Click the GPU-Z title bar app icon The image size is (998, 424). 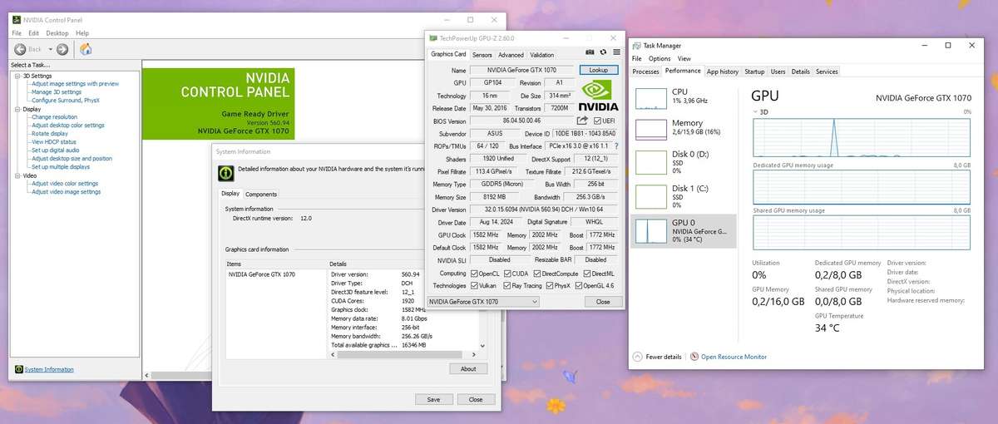pyautogui.click(x=432, y=38)
